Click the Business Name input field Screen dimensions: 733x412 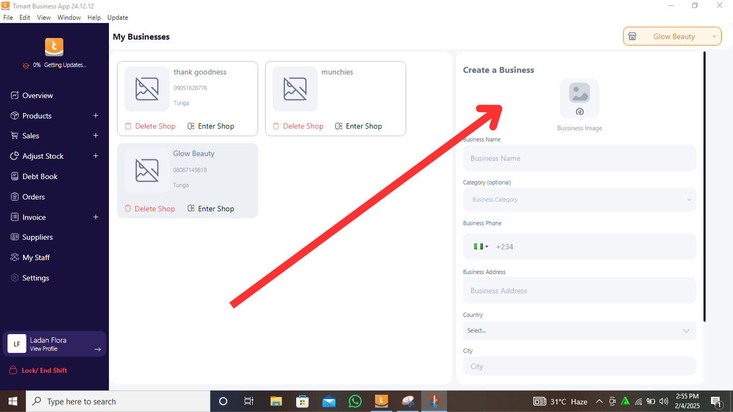(580, 158)
